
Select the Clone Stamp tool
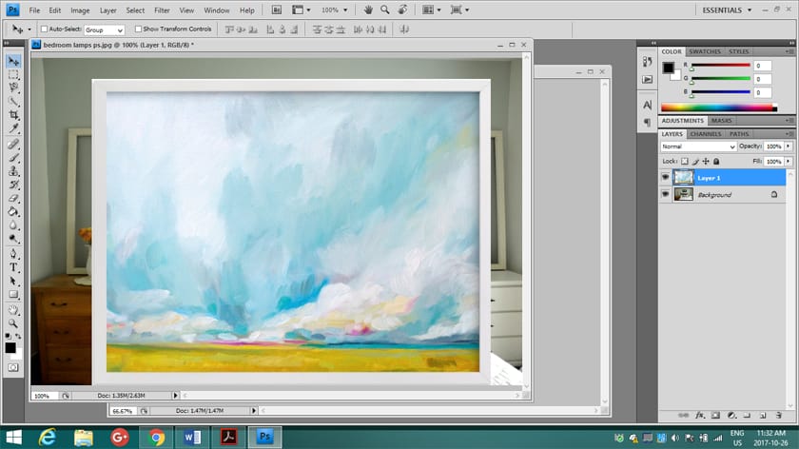[13, 171]
